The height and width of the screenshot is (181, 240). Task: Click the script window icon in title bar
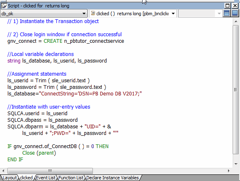(x=4, y=6)
